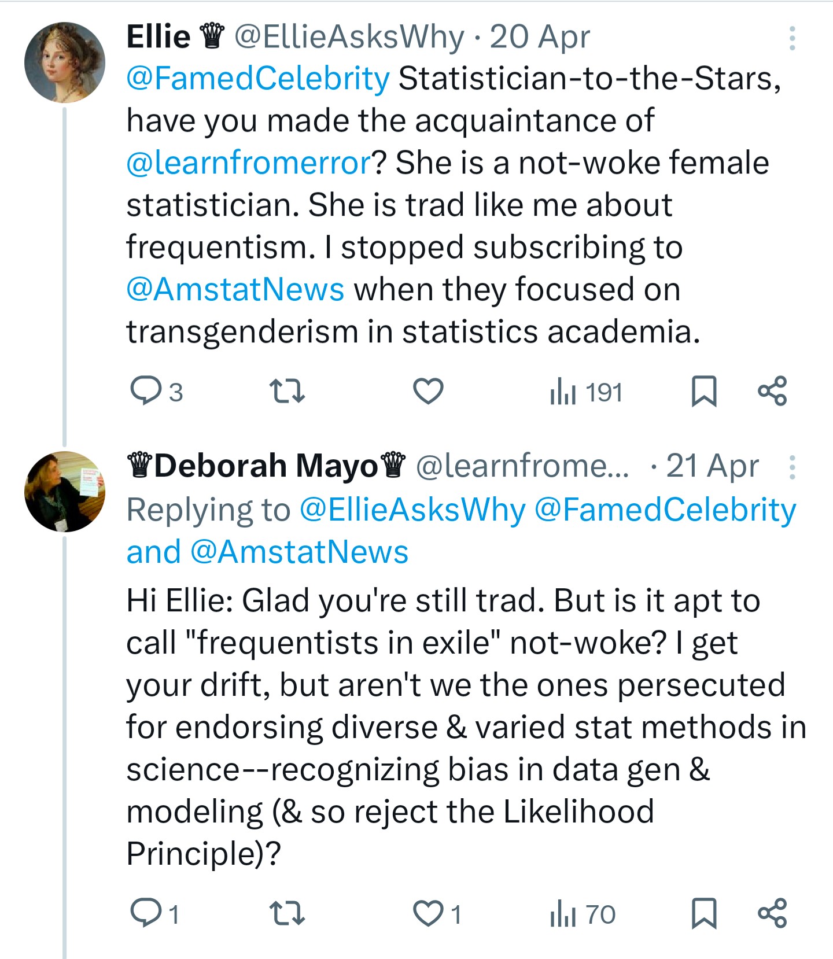Share Ellie's tweet

click(x=773, y=391)
